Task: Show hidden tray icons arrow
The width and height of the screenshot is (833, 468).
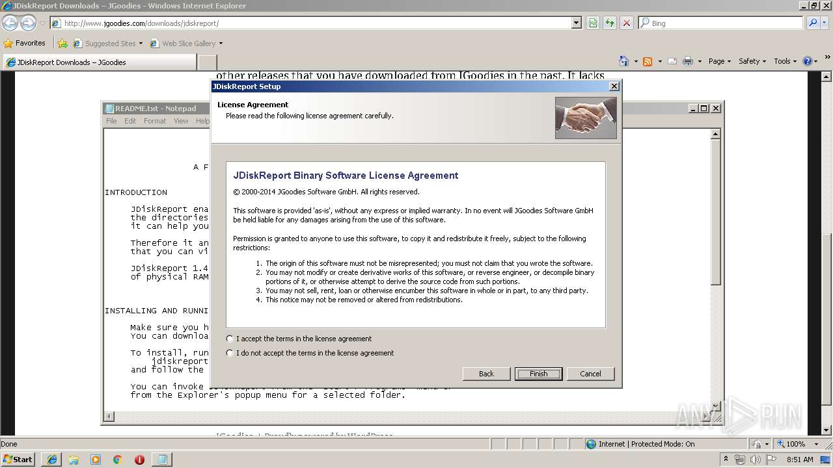Action: click(726, 460)
